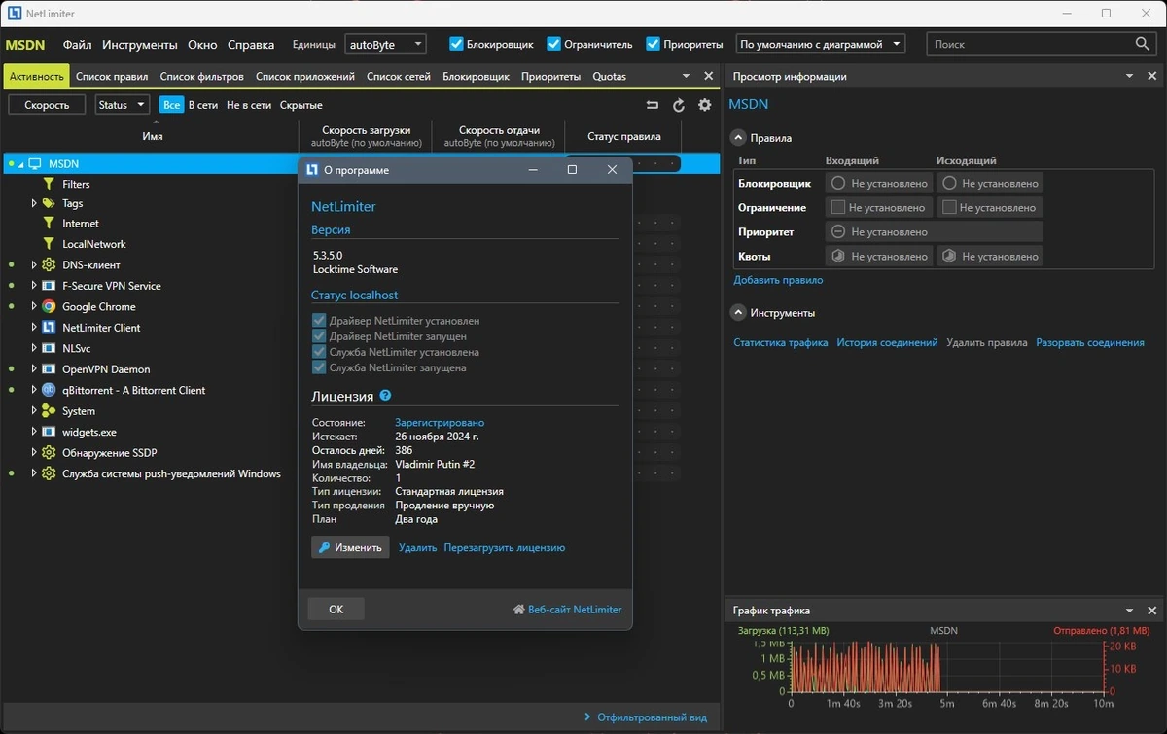Image resolution: width=1167 pixels, height=734 pixels.
Task: Click Перезагрузить лицензию link
Action: pyautogui.click(x=505, y=548)
